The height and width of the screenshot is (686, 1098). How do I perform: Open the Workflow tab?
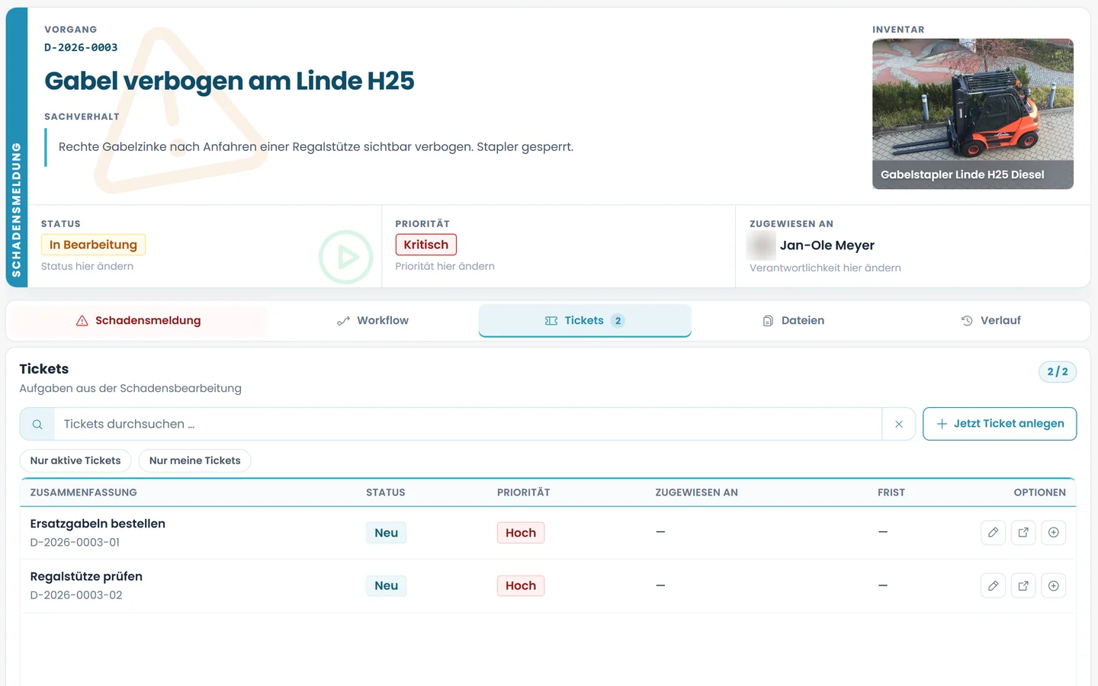click(373, 321)
